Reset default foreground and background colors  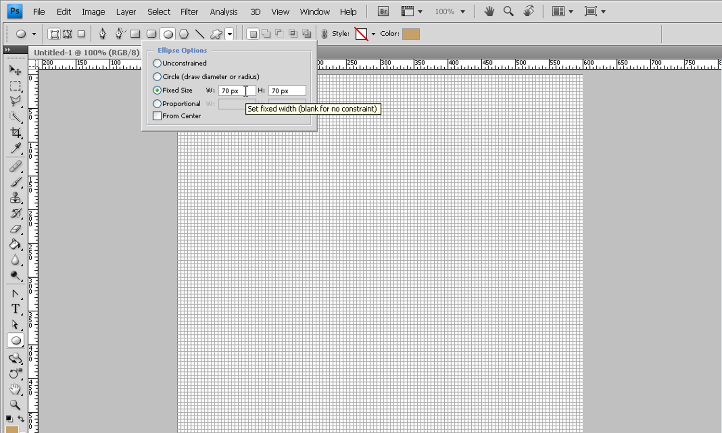tap(9, 419)
